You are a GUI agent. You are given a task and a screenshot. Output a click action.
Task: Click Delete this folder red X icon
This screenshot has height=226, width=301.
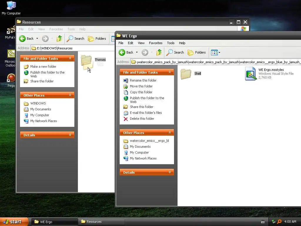126,119
